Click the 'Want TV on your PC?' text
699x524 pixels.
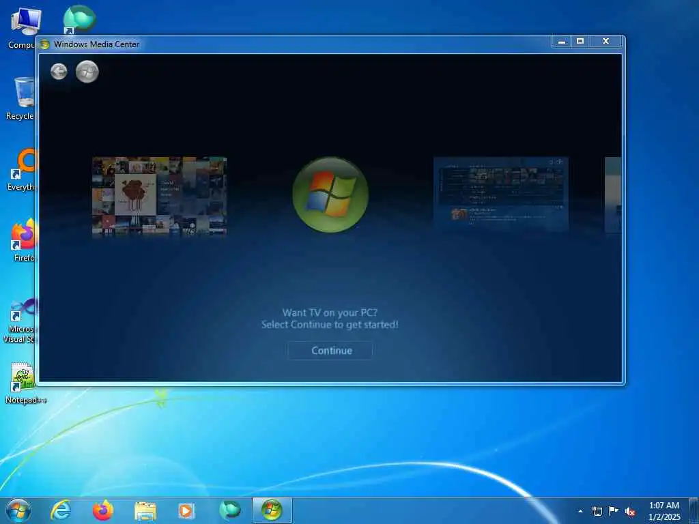point(330,312)
